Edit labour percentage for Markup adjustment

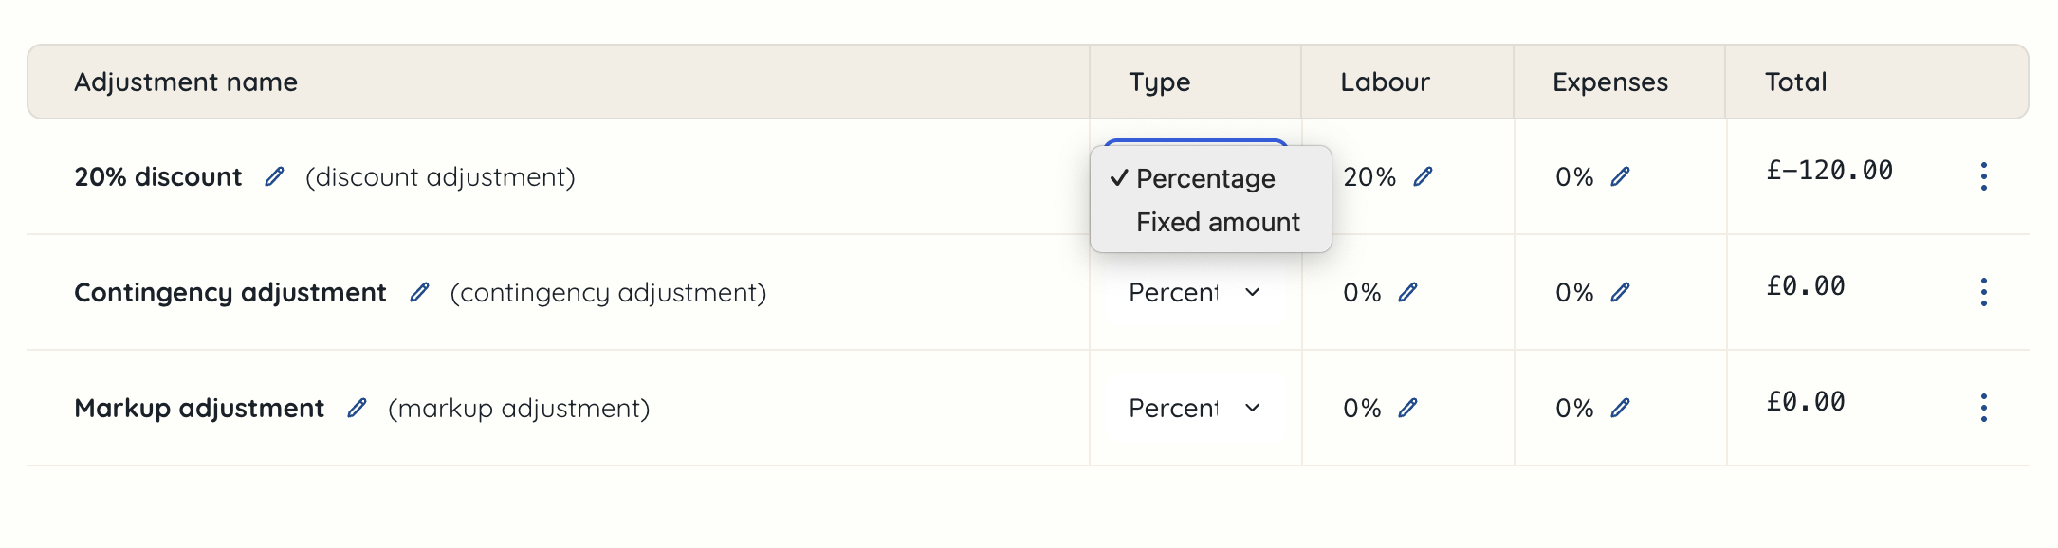click(x=1407, y=409)
